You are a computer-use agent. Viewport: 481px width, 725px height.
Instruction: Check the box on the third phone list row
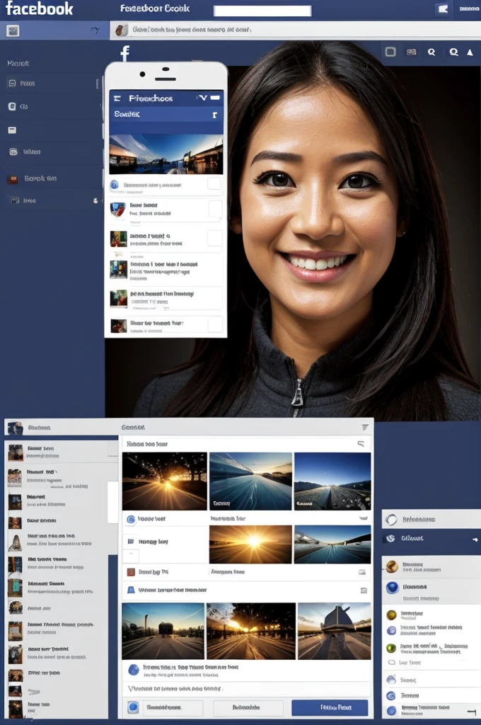pyautogui.click(x=215, y=239)
